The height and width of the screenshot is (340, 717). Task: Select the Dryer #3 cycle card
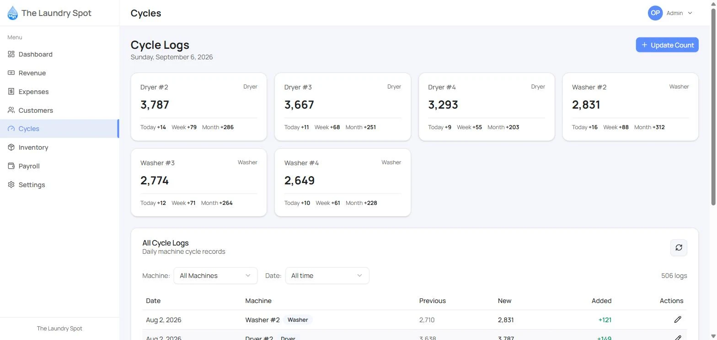[x=342, y=107]
